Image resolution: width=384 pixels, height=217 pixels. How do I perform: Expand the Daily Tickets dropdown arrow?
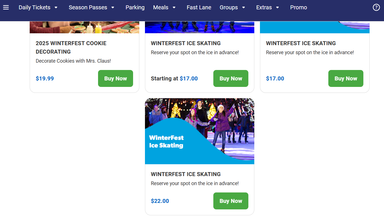(x=56, y=8)
